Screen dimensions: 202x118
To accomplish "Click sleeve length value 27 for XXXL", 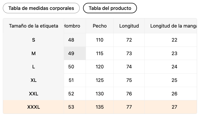I will [x=174, y=107].
